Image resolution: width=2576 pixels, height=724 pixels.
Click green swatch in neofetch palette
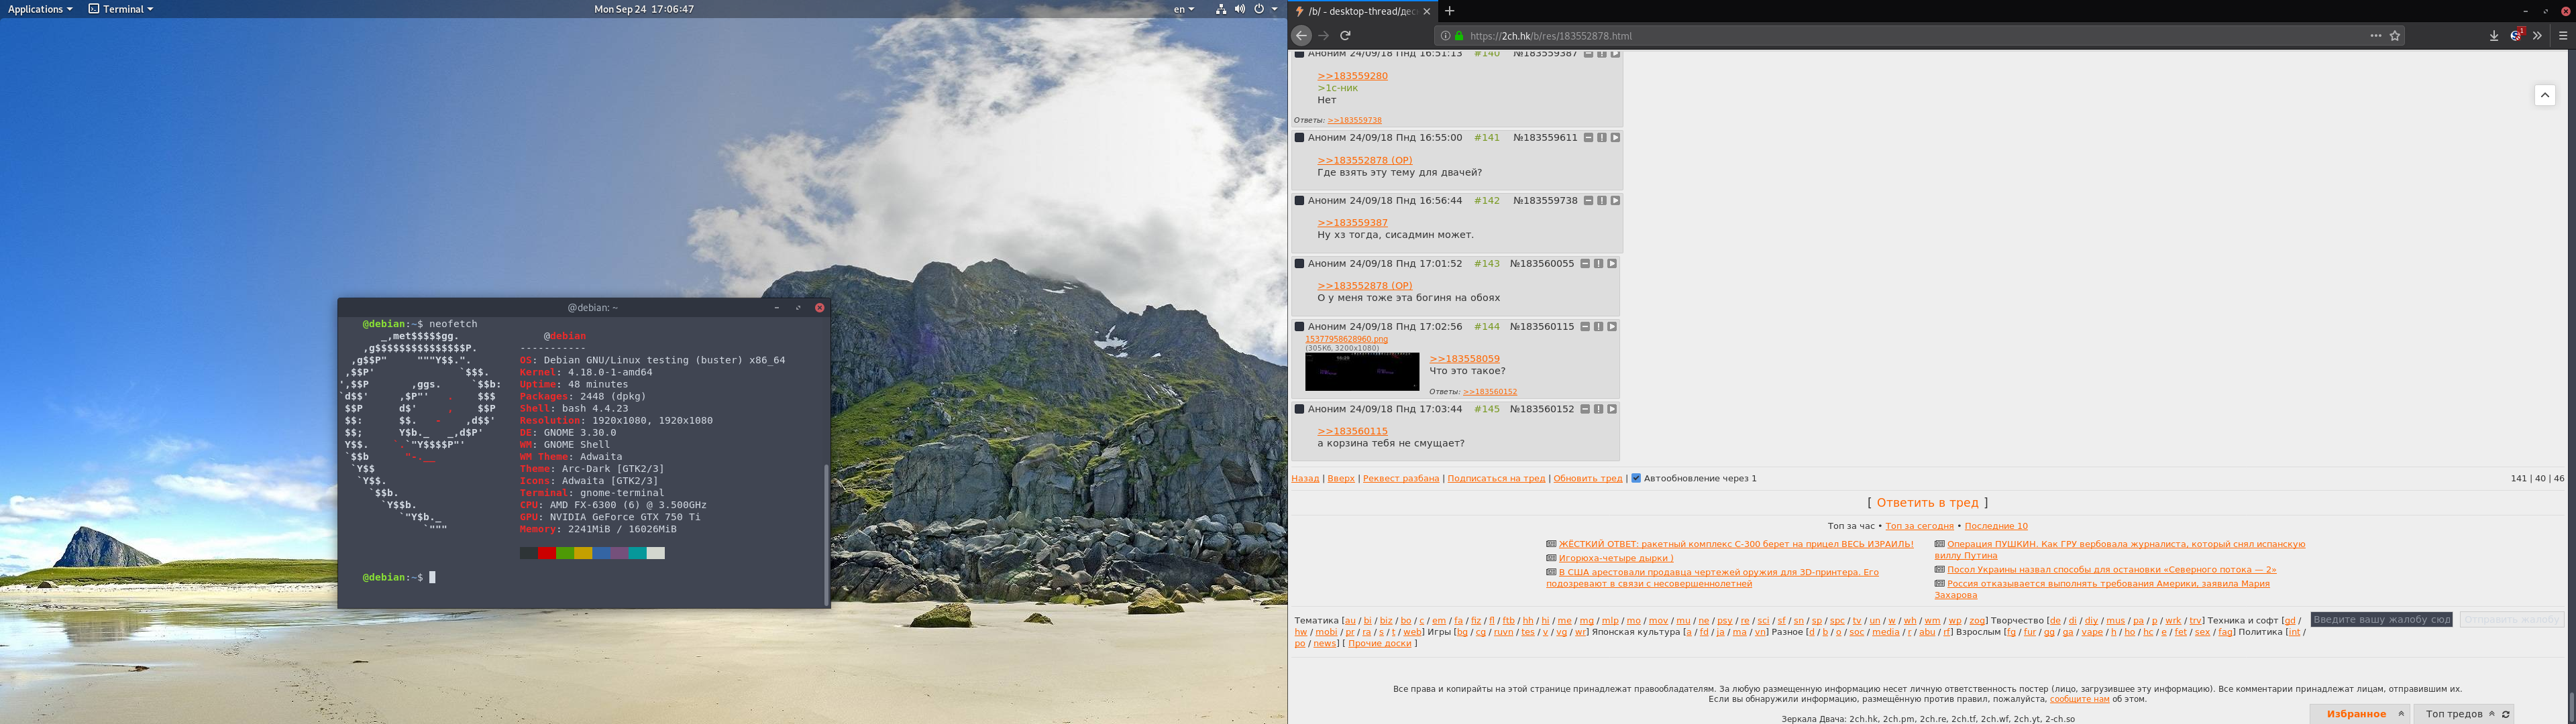click(x=564, y=553)
